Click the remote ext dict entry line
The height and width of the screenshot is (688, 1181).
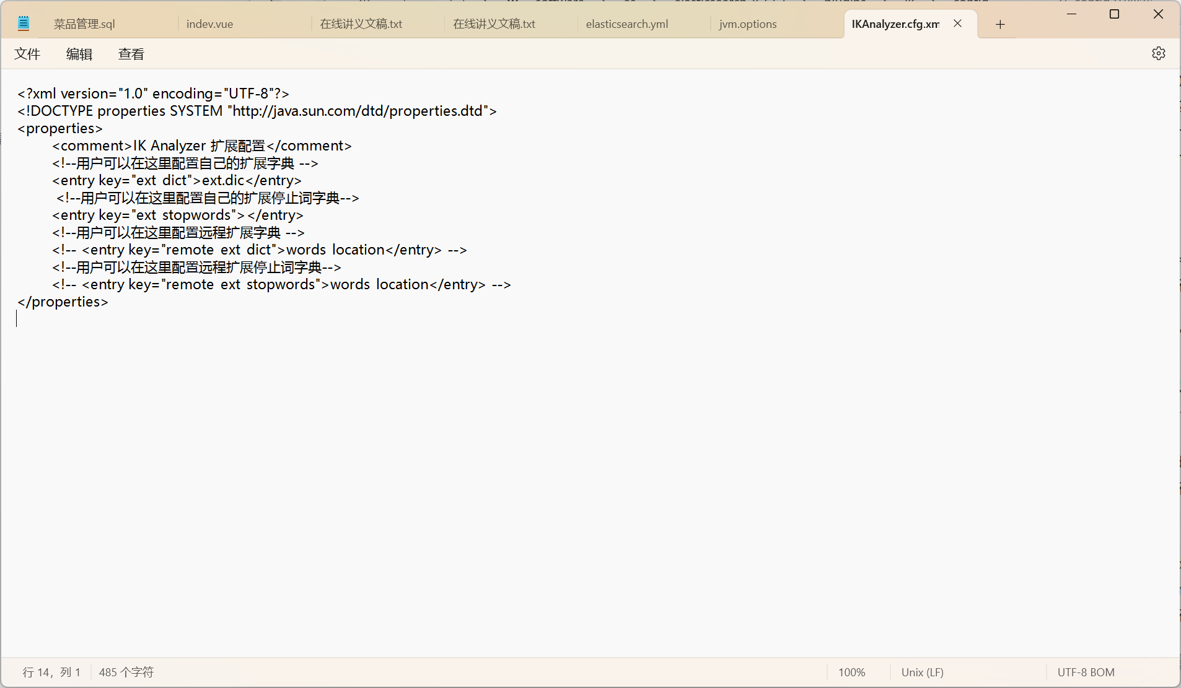click(260, 250)
